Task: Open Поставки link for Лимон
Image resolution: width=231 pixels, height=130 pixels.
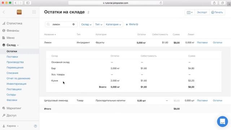Action: tap(202, 43)
